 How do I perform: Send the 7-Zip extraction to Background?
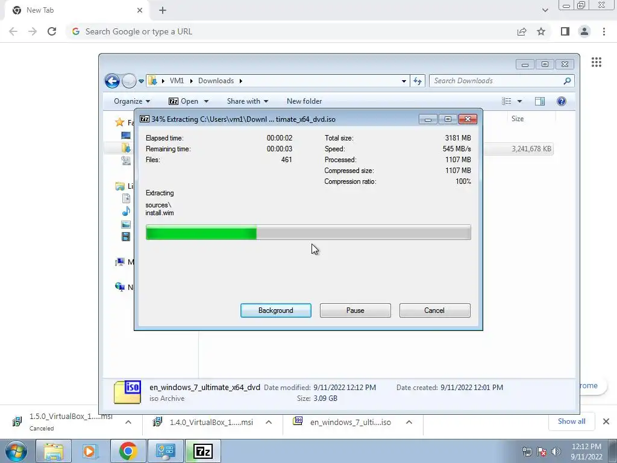point(275,310)
